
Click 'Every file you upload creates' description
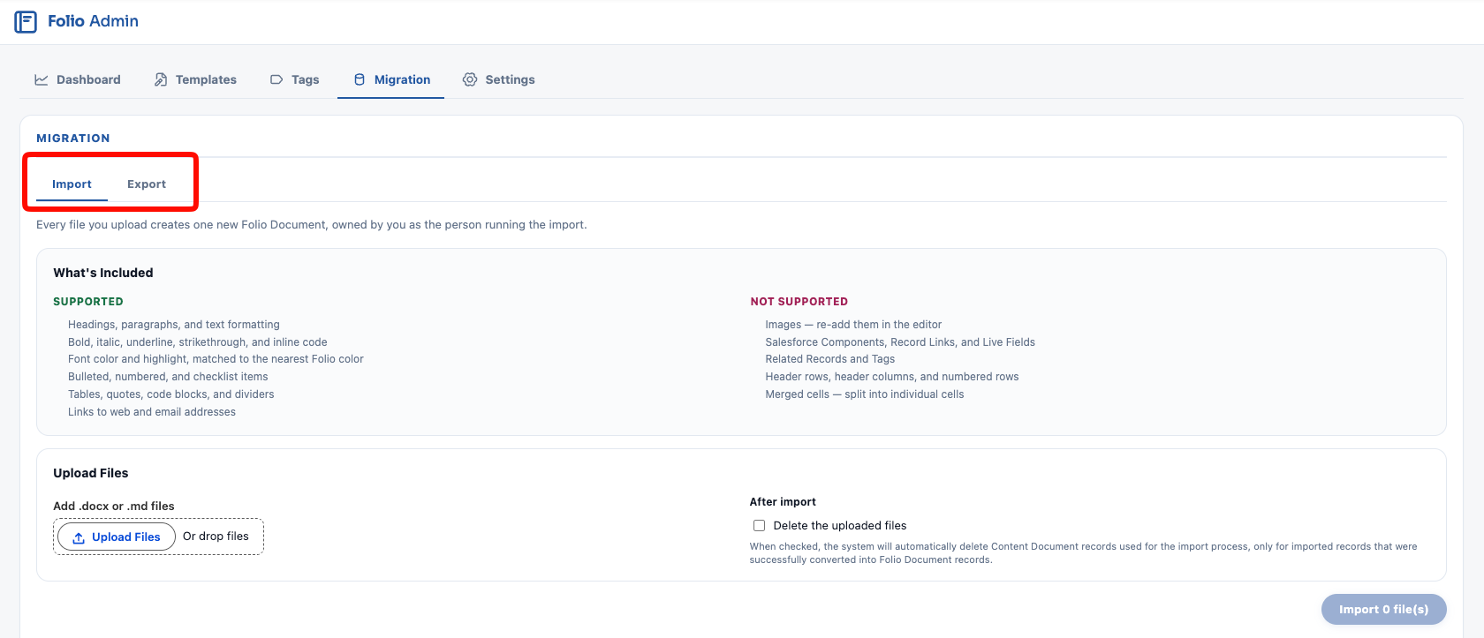(312, 225)
